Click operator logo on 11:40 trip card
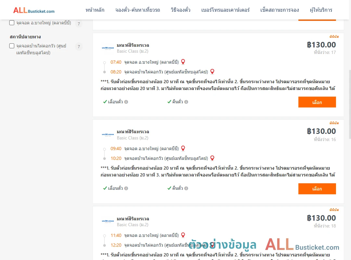The height and width of the screenshot is (260, 351). coord(108,221)
